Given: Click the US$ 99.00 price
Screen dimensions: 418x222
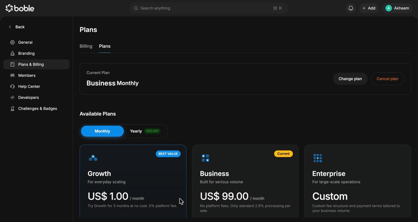Looking at the screenshot, I should (224, 196).
